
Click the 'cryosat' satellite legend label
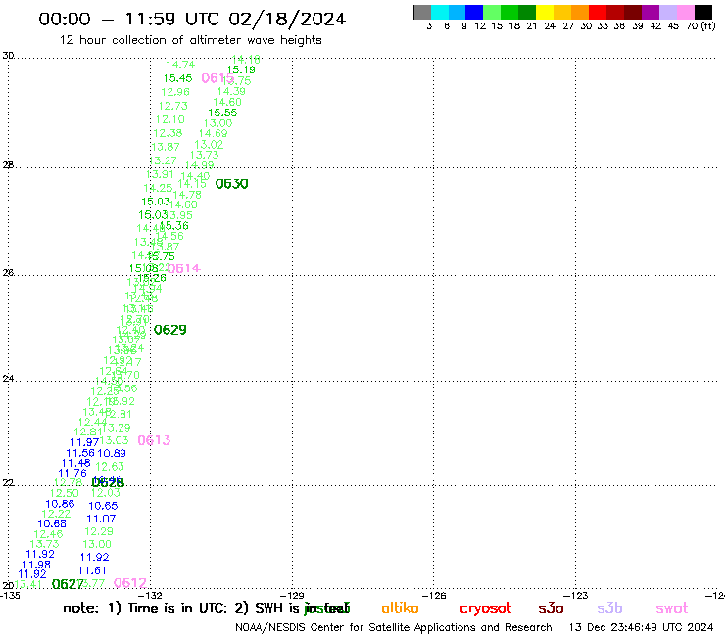[x=486, y=609]
